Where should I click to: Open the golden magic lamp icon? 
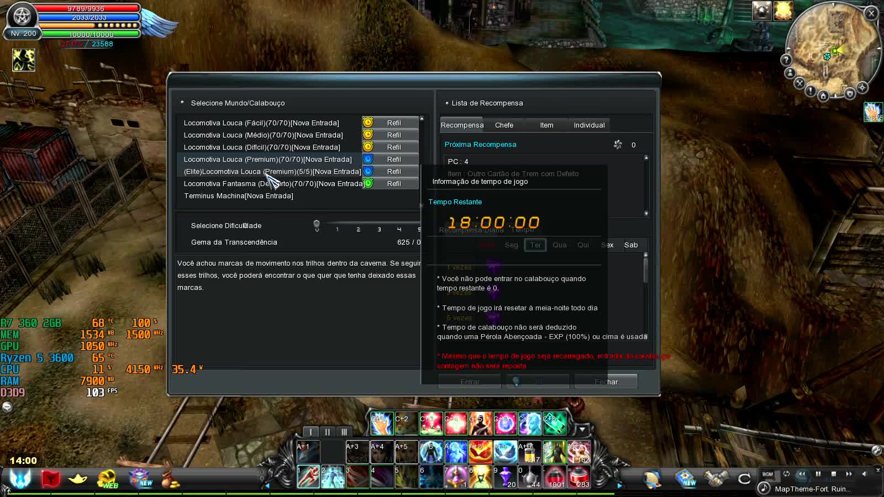coord(78,479)
